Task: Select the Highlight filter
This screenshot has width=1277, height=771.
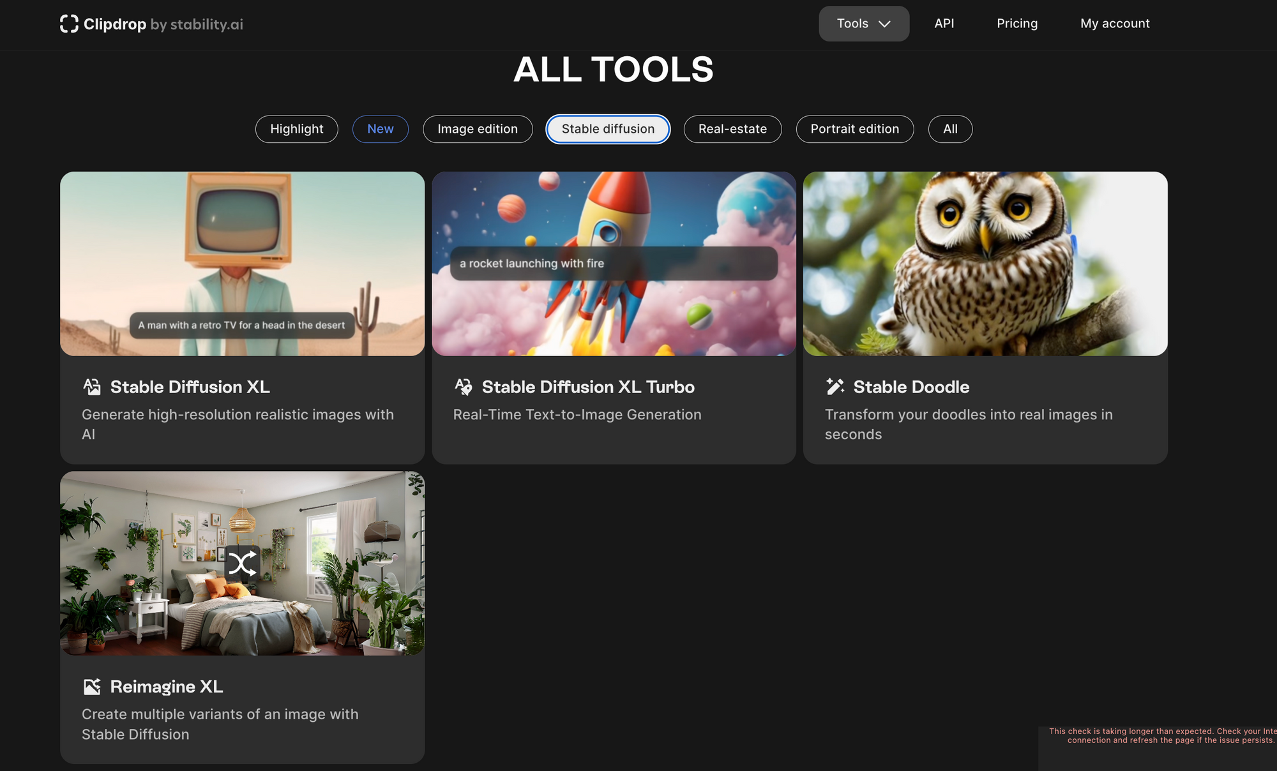Action: coord(297,129)
